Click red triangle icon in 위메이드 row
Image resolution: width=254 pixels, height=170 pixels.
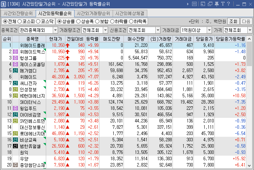click(x=68, y=77)
